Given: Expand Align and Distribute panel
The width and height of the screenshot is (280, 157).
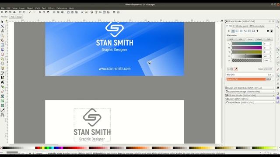Looking at the screenshot, I should coord(250,88).
